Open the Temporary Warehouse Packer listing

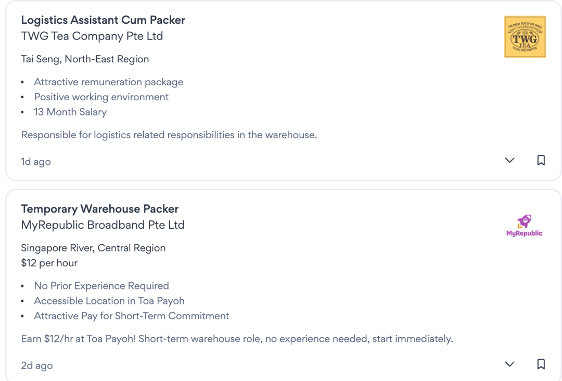[x=100, y=209]
